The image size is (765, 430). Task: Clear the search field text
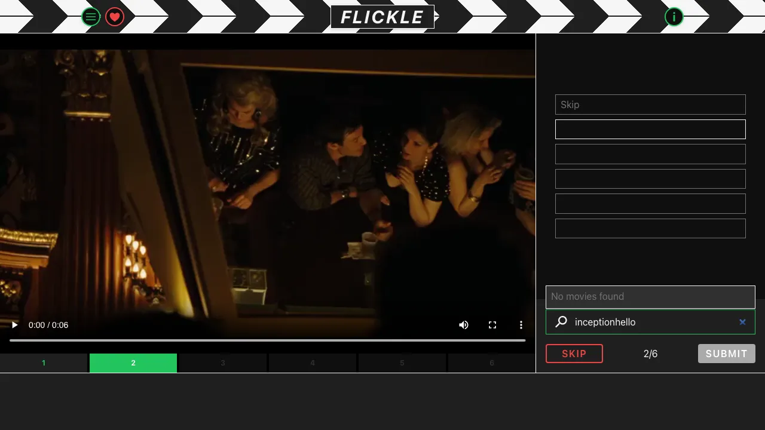pyautogui.click(x=742, y=322)
